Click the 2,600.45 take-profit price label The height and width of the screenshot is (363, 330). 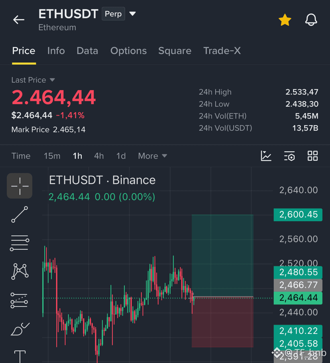(x=298, y=214)
